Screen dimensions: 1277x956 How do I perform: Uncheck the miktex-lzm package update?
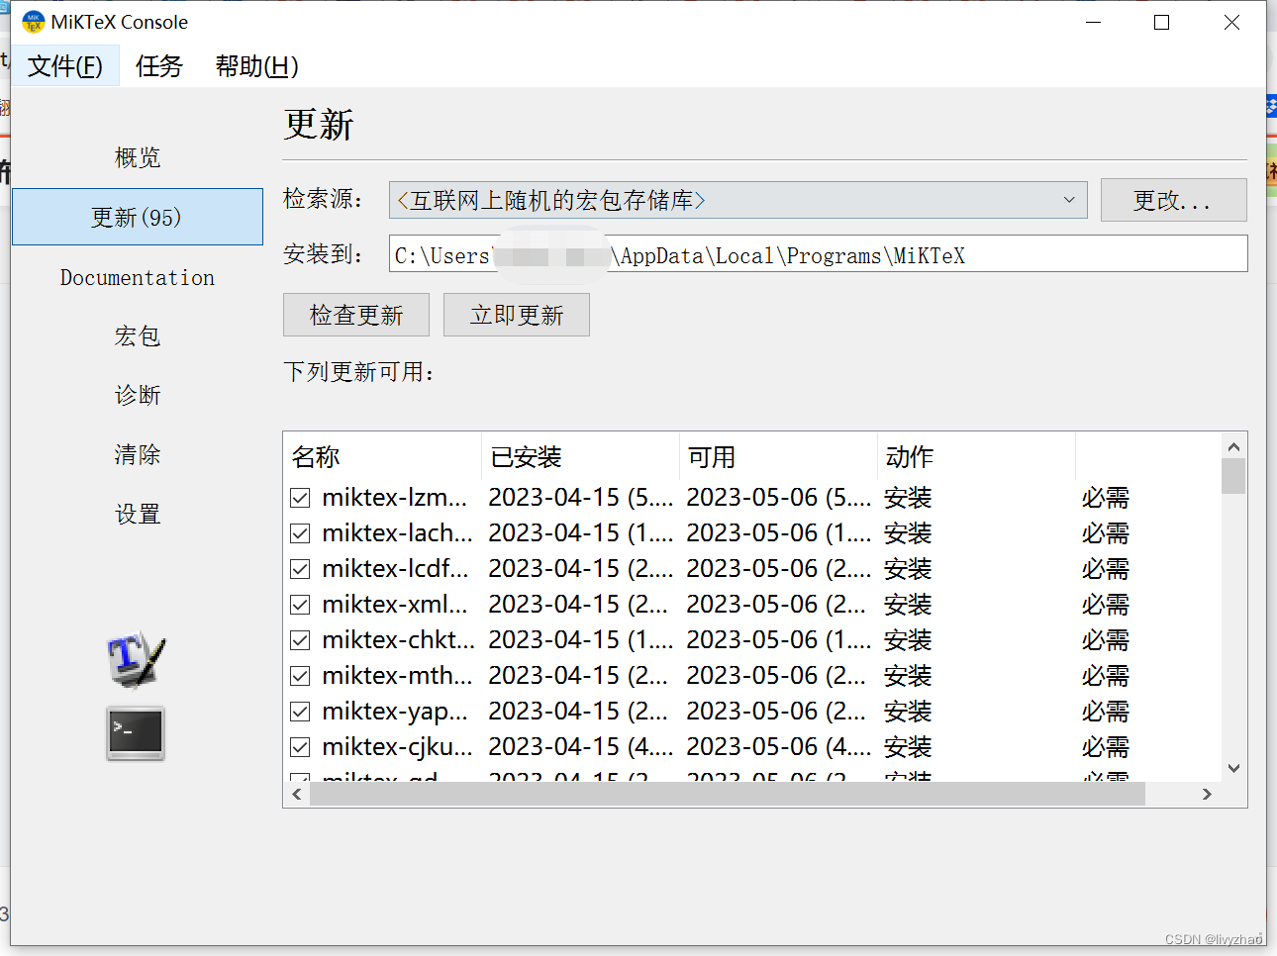tap(299, 497)
